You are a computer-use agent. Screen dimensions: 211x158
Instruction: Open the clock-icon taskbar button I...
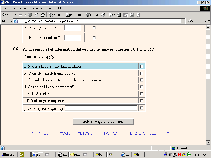[x=25, y=155]
